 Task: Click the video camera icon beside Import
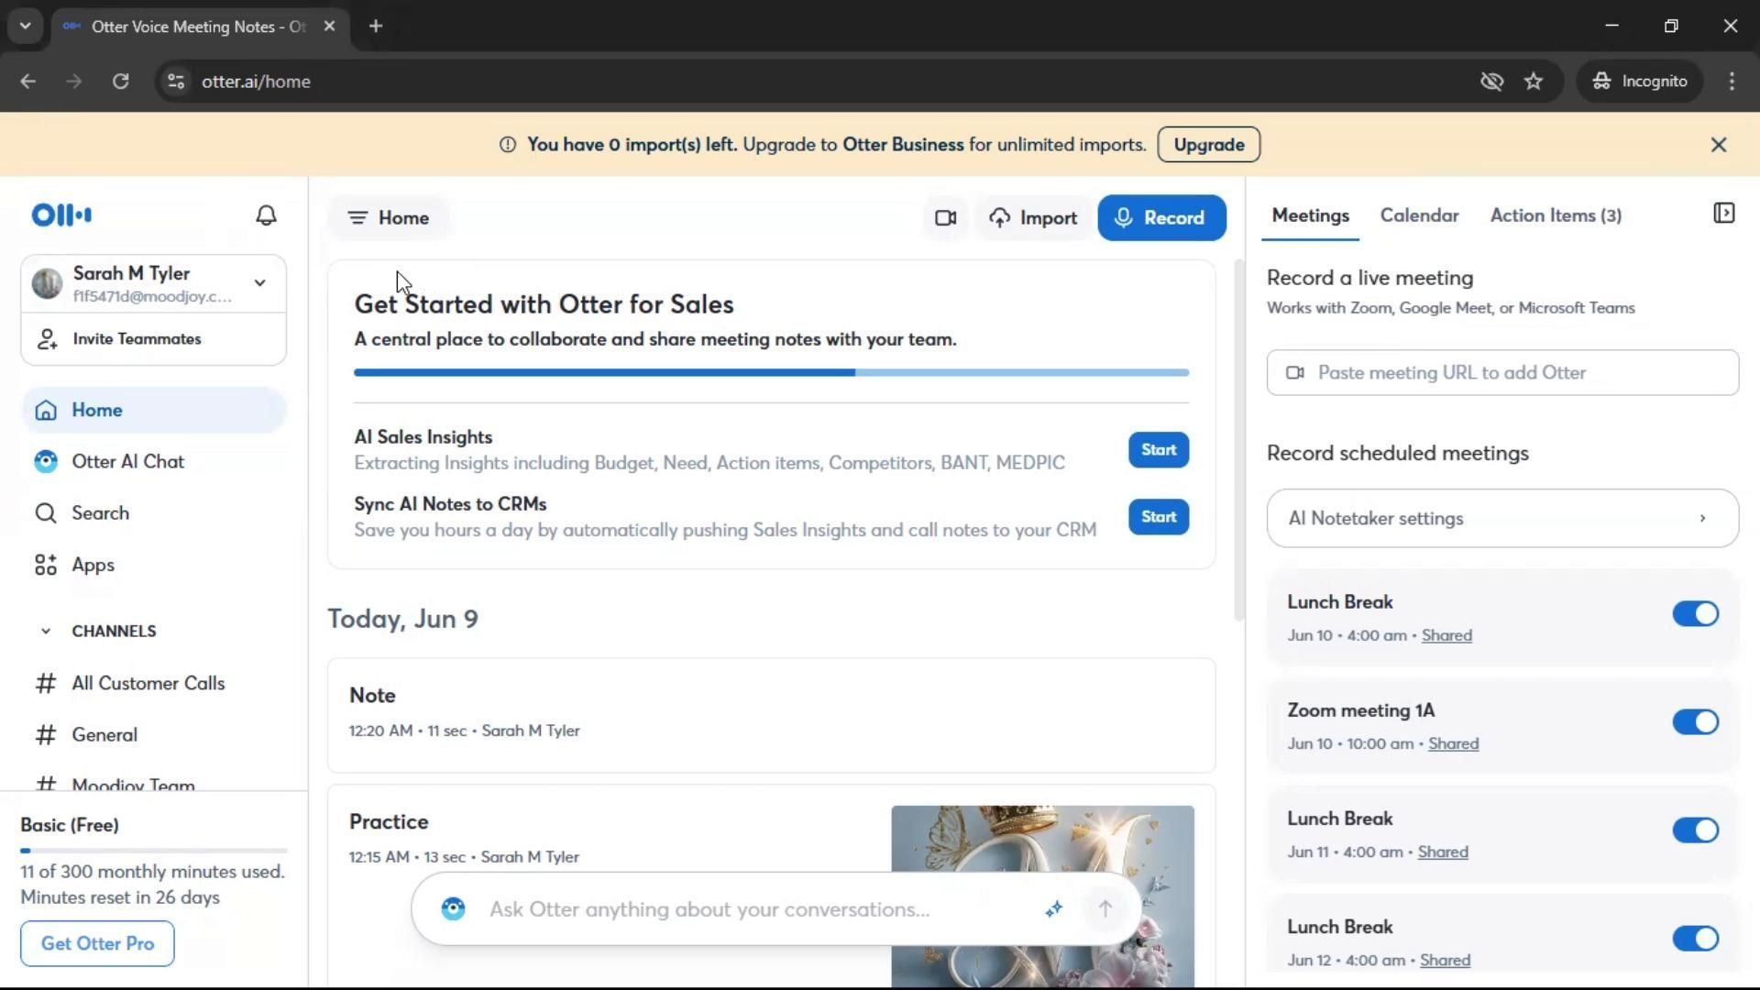(945, 218)
